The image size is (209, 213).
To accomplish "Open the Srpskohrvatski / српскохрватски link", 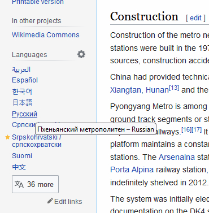I will click(x=37, y=141).
